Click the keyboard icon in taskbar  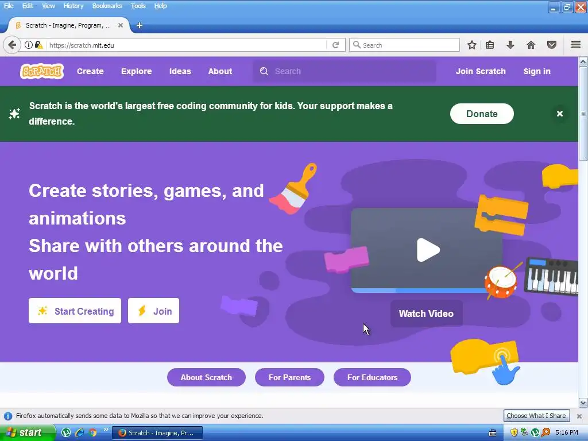[x=493, y=433]
